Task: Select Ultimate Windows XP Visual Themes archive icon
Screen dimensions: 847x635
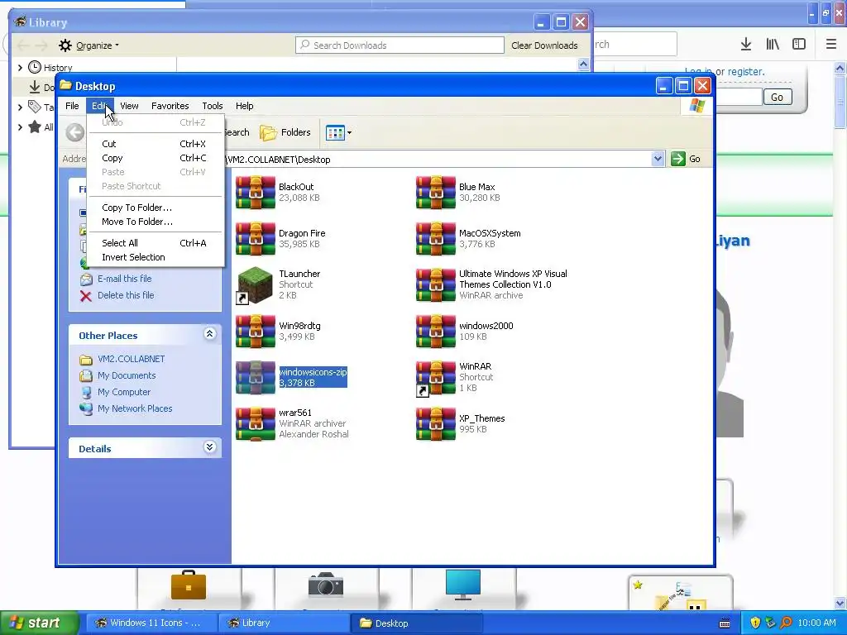Action: 436,285
